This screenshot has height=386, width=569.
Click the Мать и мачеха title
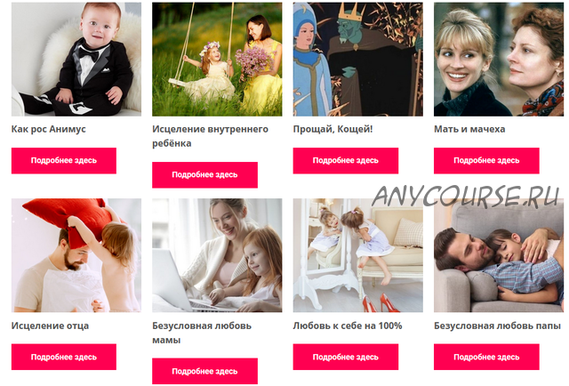(x=469, y=129)
